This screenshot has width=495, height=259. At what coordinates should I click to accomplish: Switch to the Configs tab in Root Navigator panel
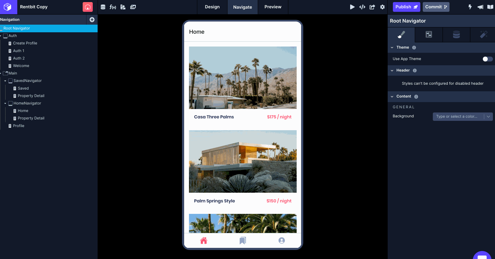point(429,35)
